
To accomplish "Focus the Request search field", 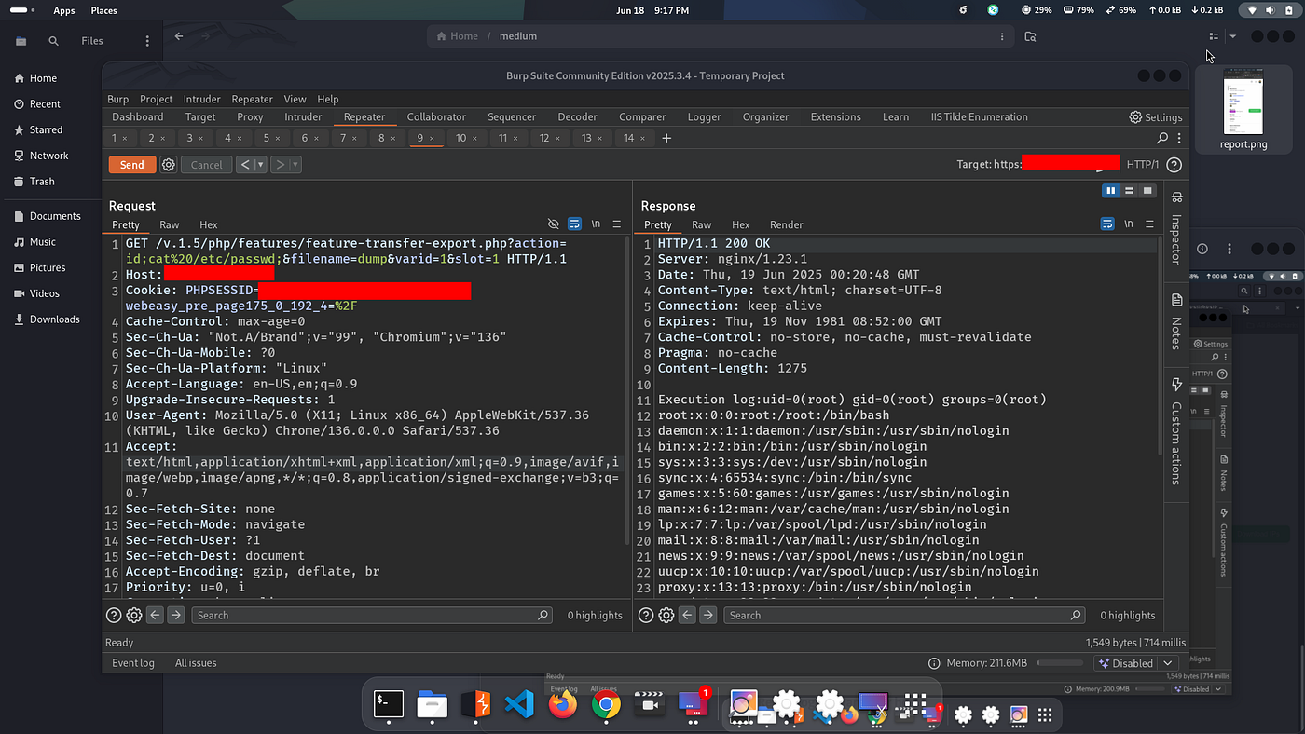I will 372,615.
